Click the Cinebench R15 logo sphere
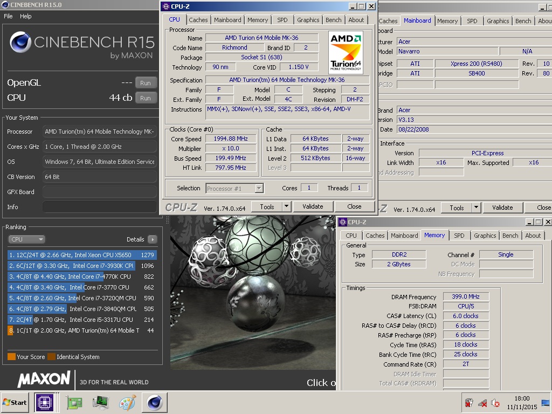The width and height of the screenshot is (552, 414). (x=20, y=42)
